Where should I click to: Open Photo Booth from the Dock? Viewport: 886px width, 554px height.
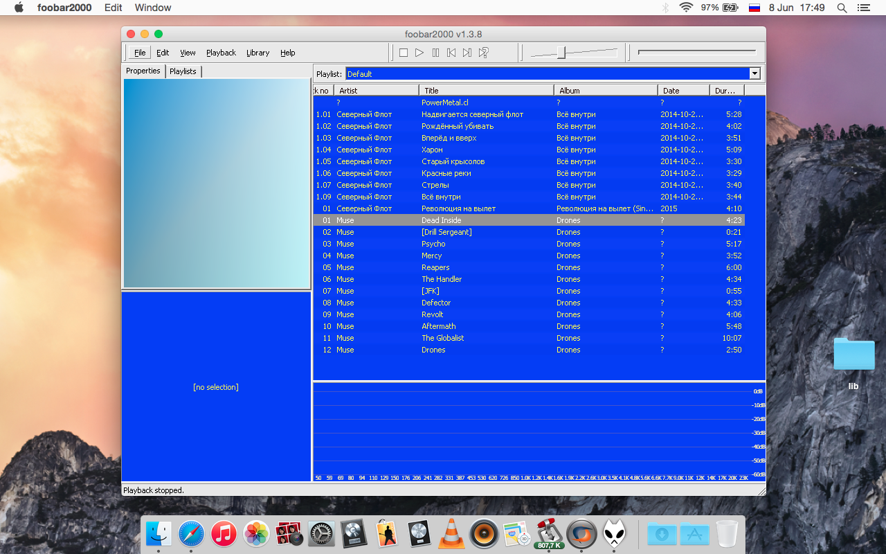click(289, 534)
